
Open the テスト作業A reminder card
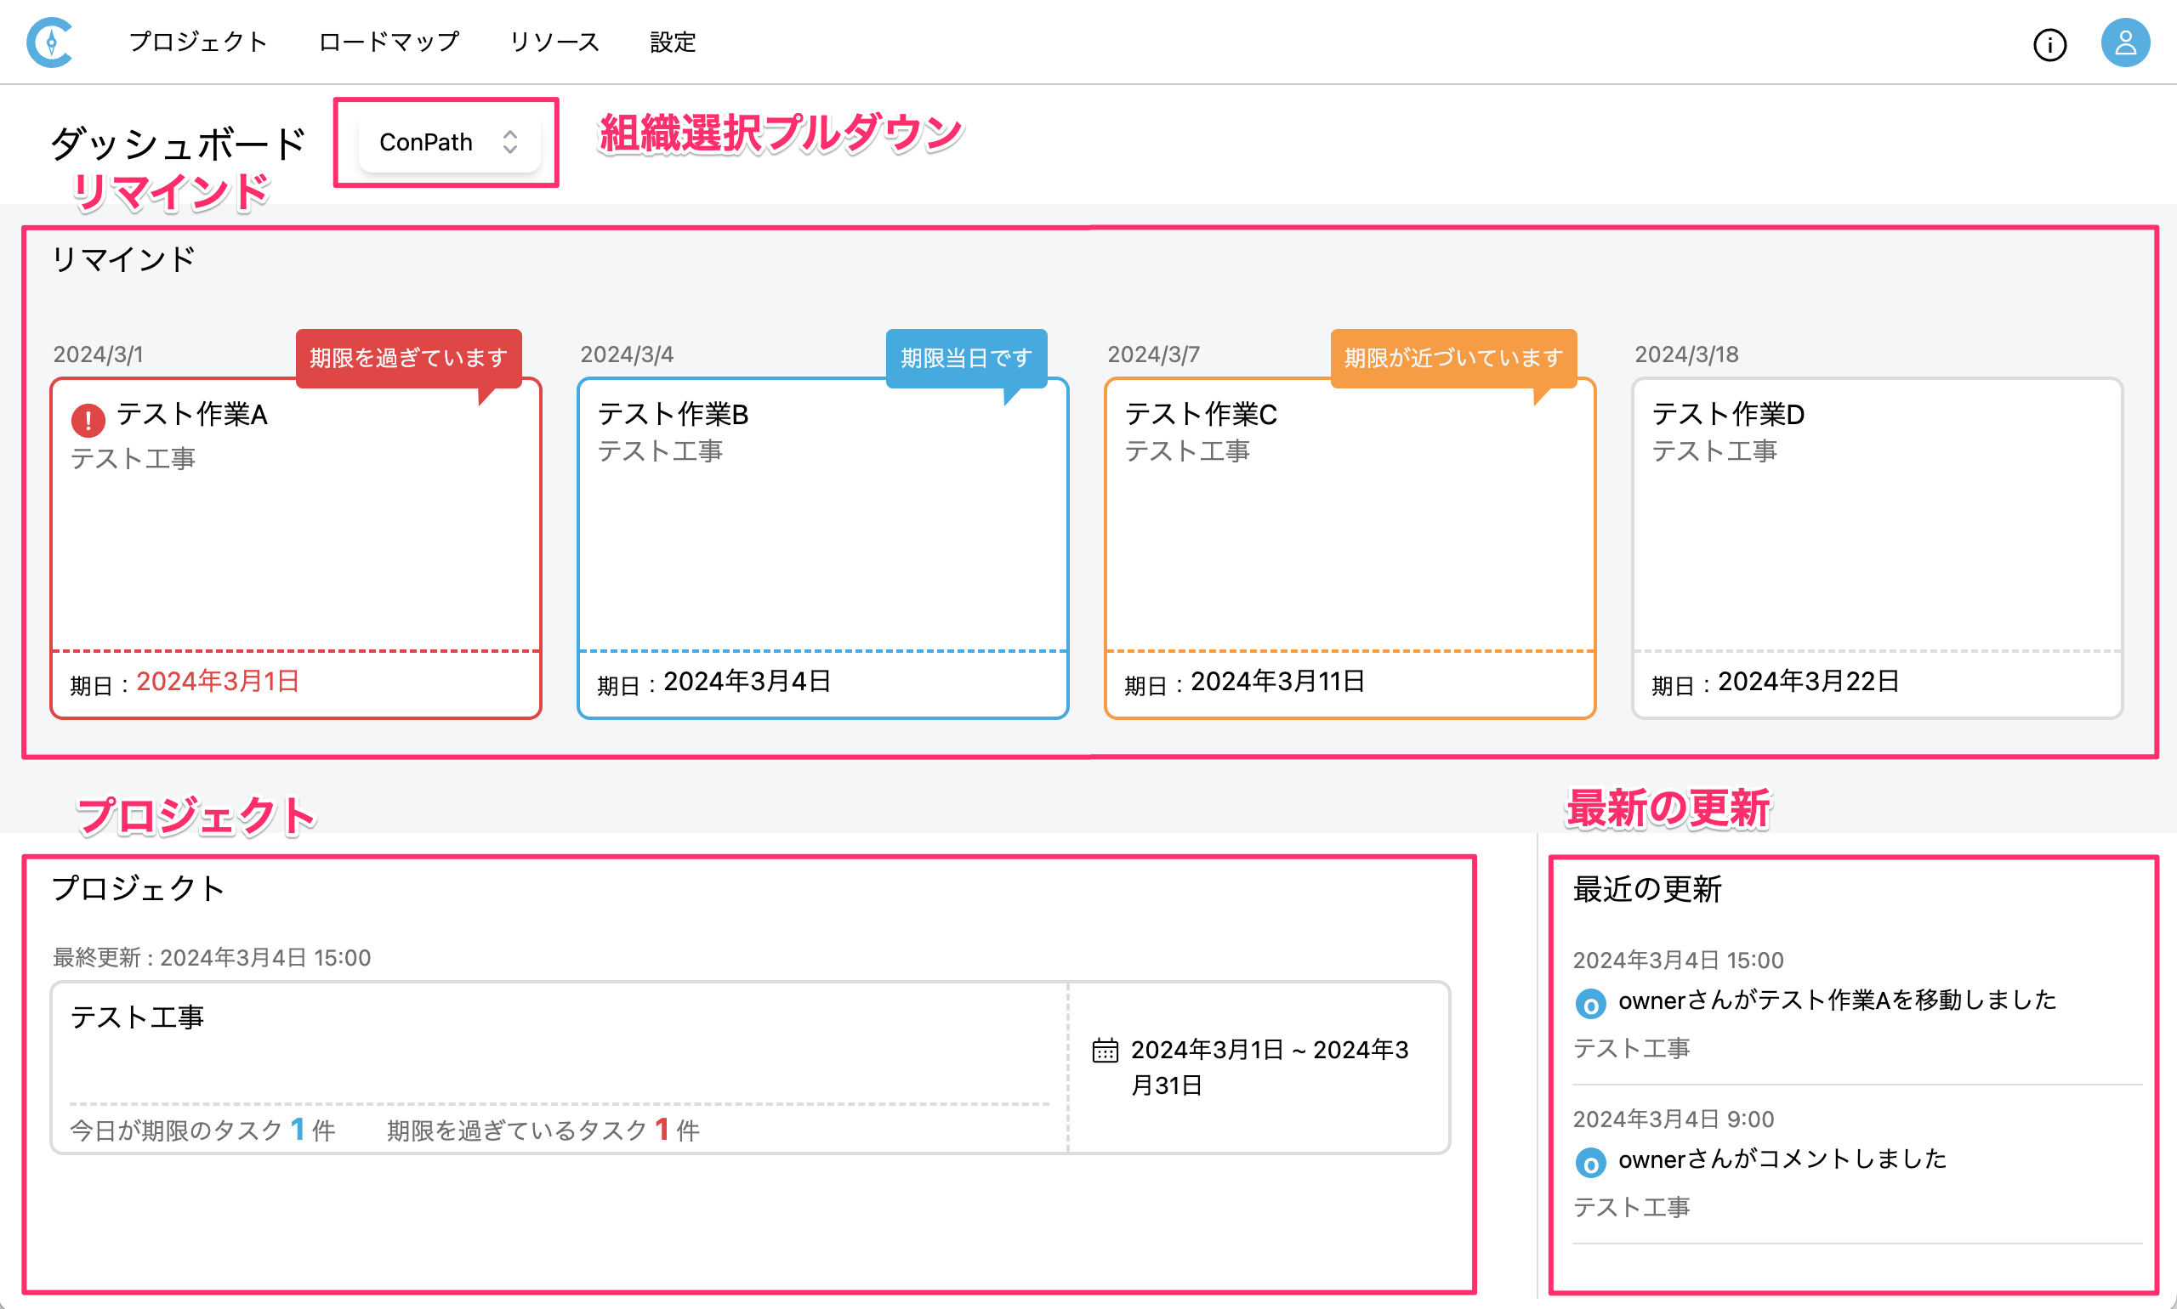click(x=296, y=547)
